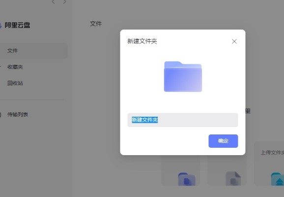Open 传输列表 in the sidebar
Image resolution: width=284 pixels, height=197 pixels.
[18, 115]
